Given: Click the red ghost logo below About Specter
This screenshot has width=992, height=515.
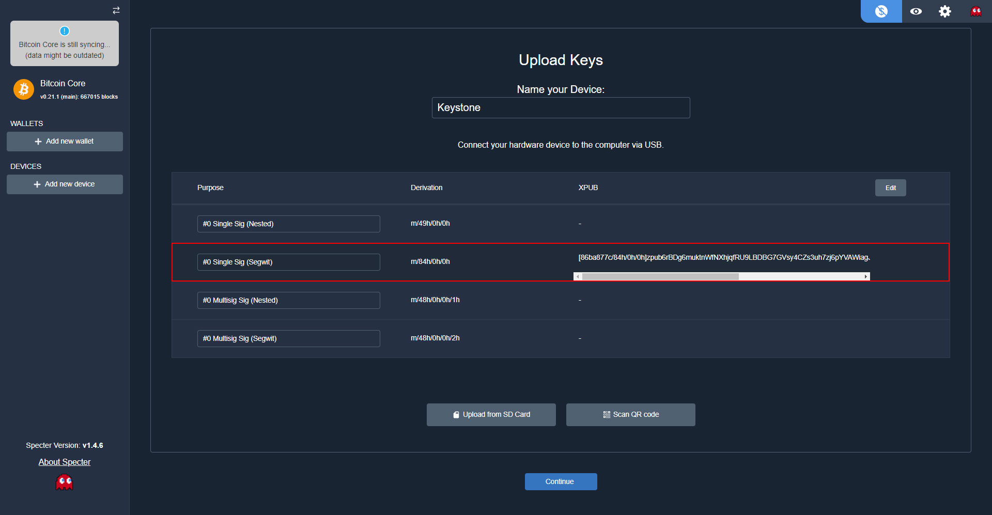Looking at the screenshot, I should (x=65, y=482).
